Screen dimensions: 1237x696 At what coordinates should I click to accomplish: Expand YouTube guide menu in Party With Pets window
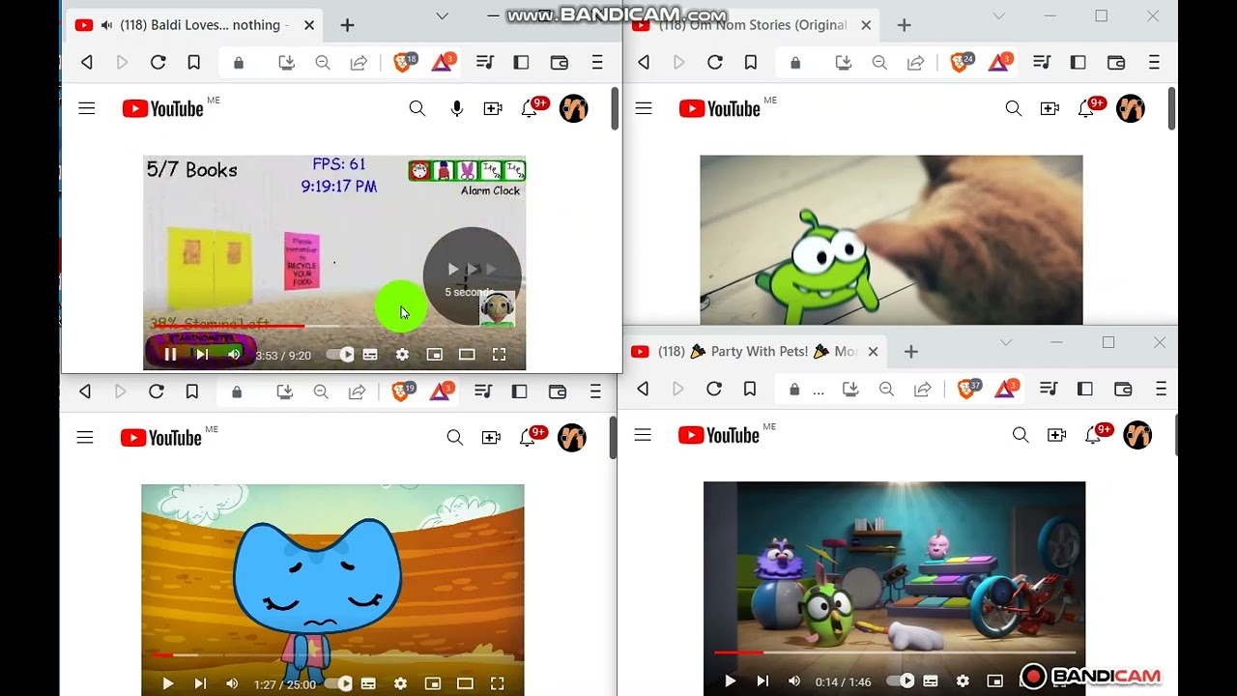coord(643,435)
